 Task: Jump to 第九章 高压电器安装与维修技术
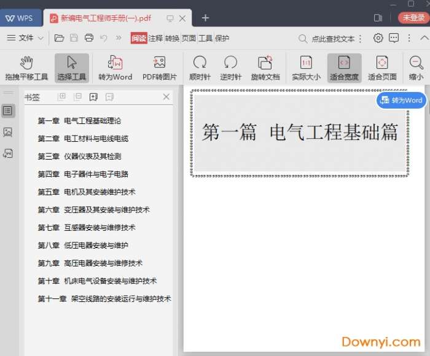(x=90, y=263)
